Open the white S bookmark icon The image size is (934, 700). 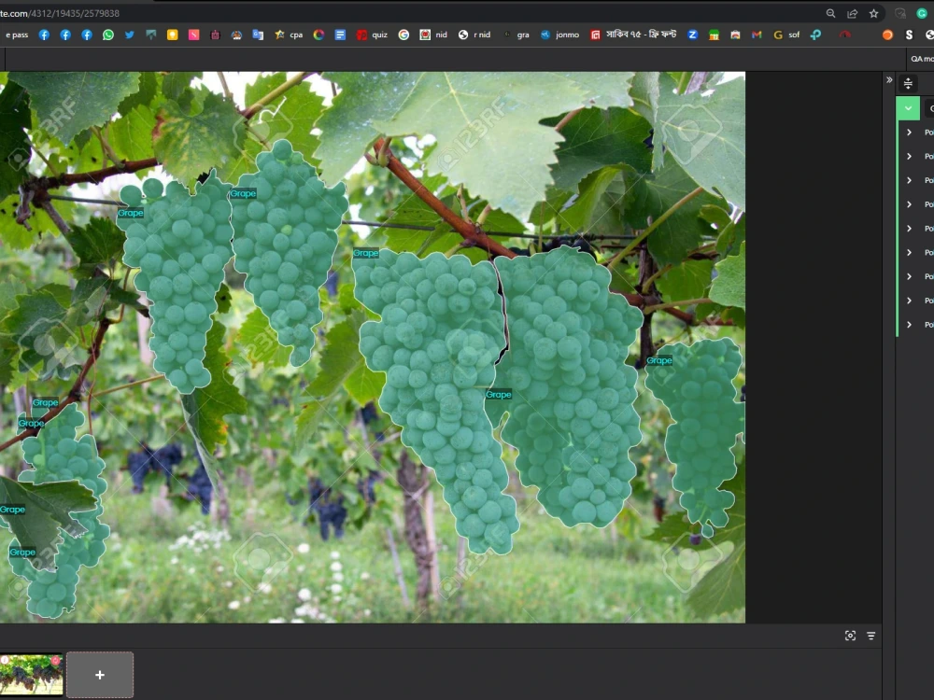909,35
